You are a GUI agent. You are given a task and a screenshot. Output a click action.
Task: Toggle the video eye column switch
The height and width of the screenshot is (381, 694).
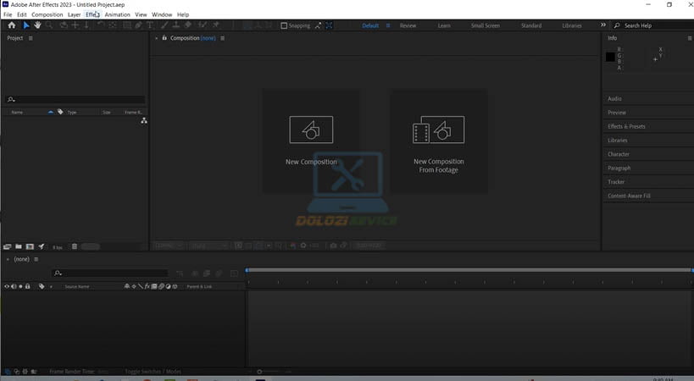pos(7,286)
